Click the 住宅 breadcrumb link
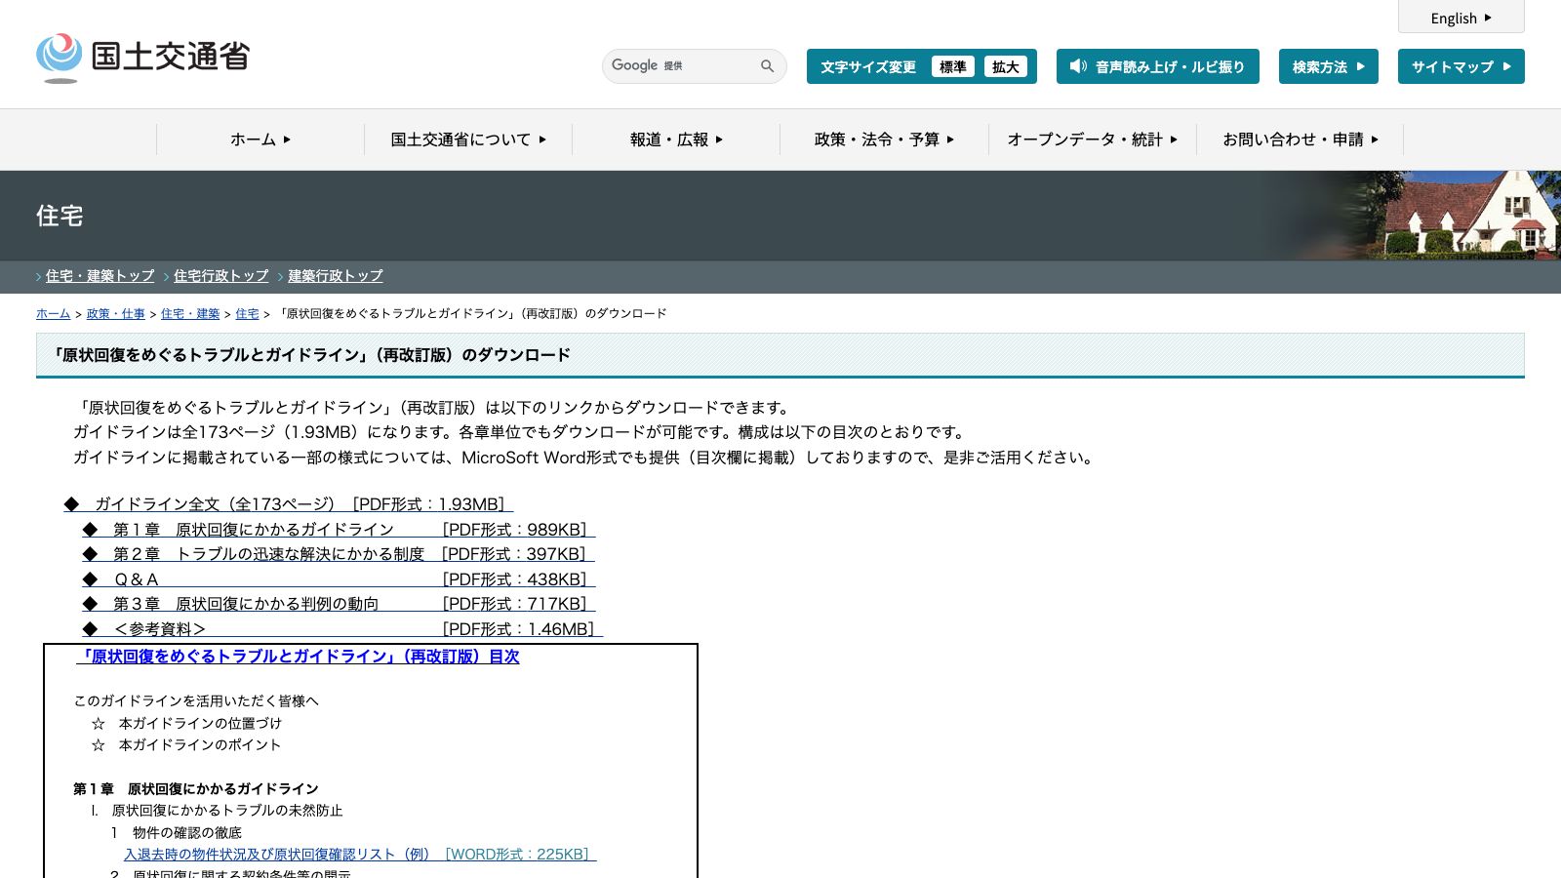This screenshot has width=1561, height=878. click(247, 314)
